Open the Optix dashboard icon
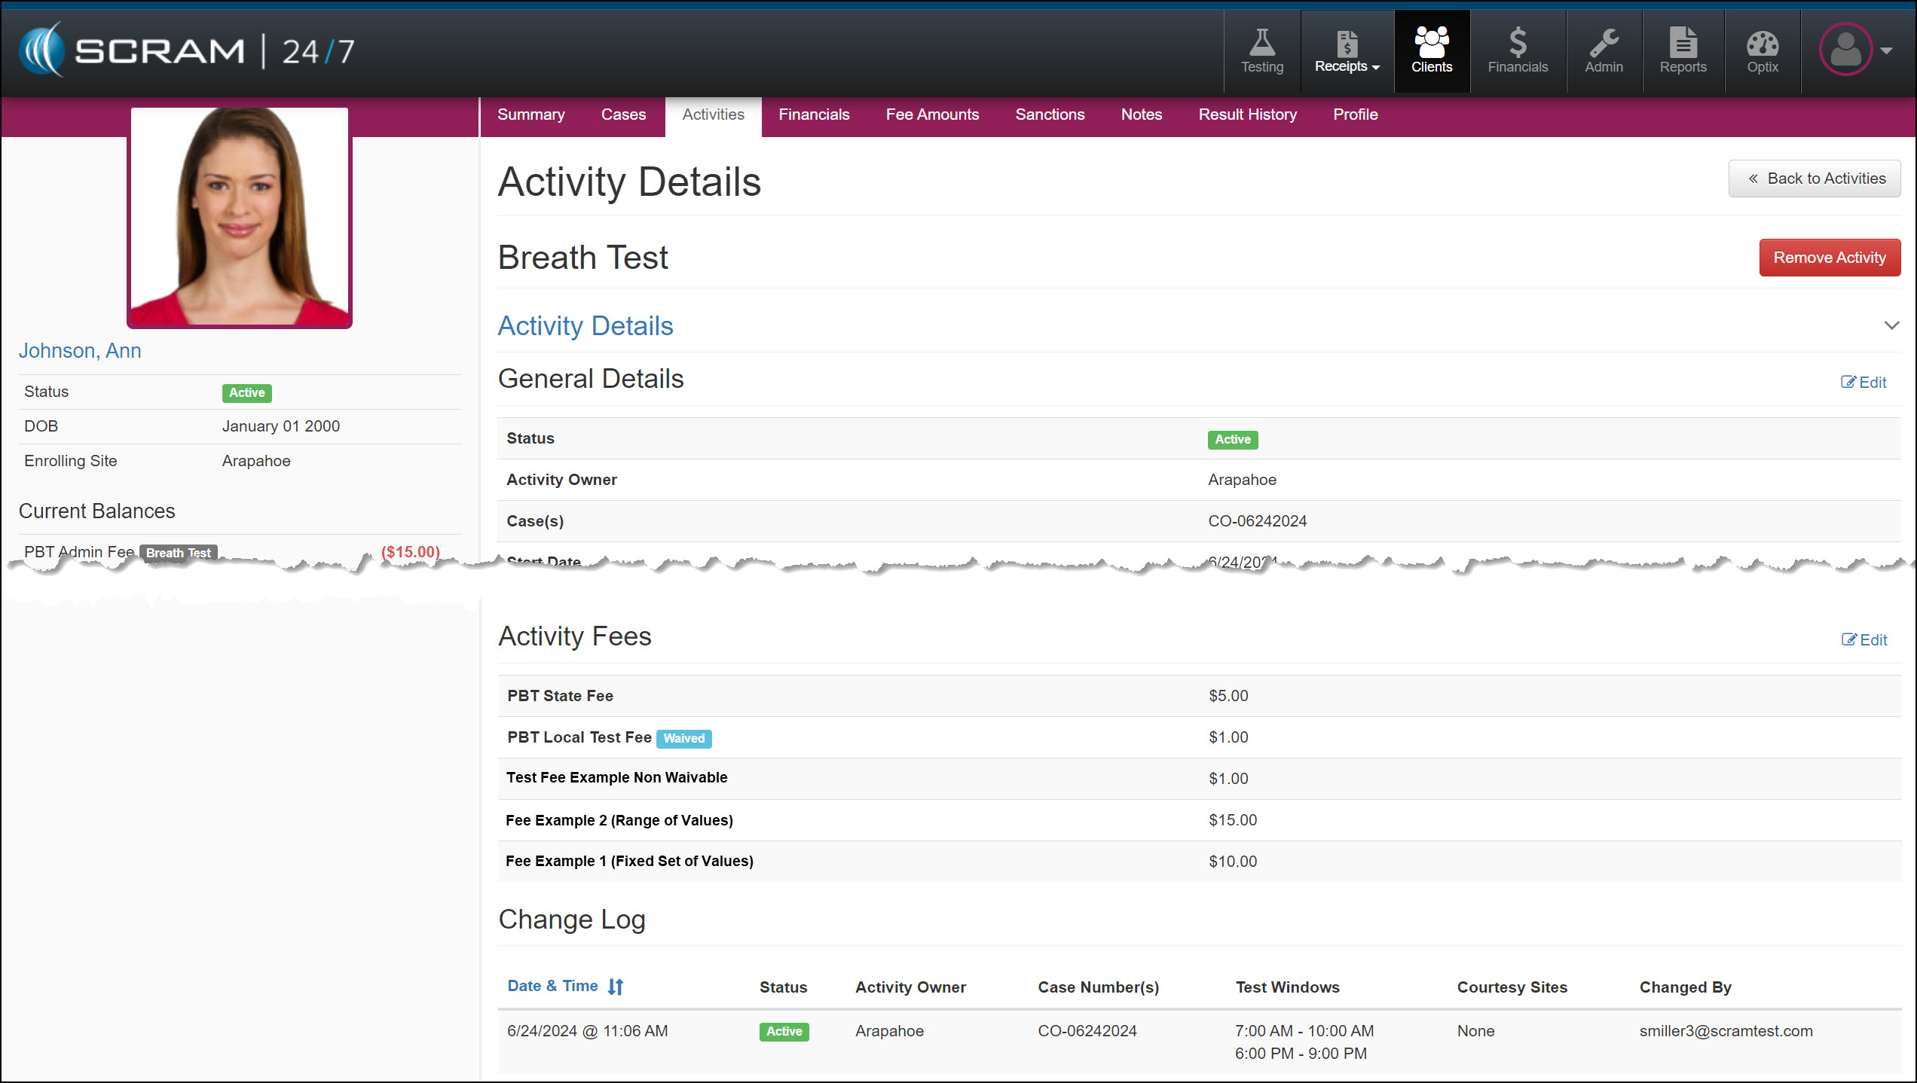Screen dimensions: 1917x1083 [x=1762, y=51]
